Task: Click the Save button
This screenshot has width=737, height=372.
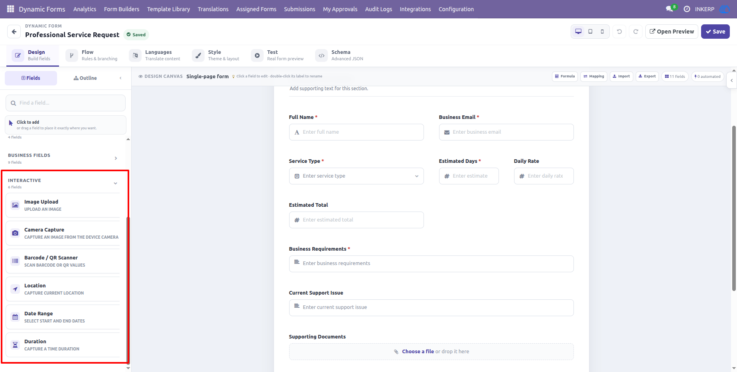Action: [x=715, y=32]
